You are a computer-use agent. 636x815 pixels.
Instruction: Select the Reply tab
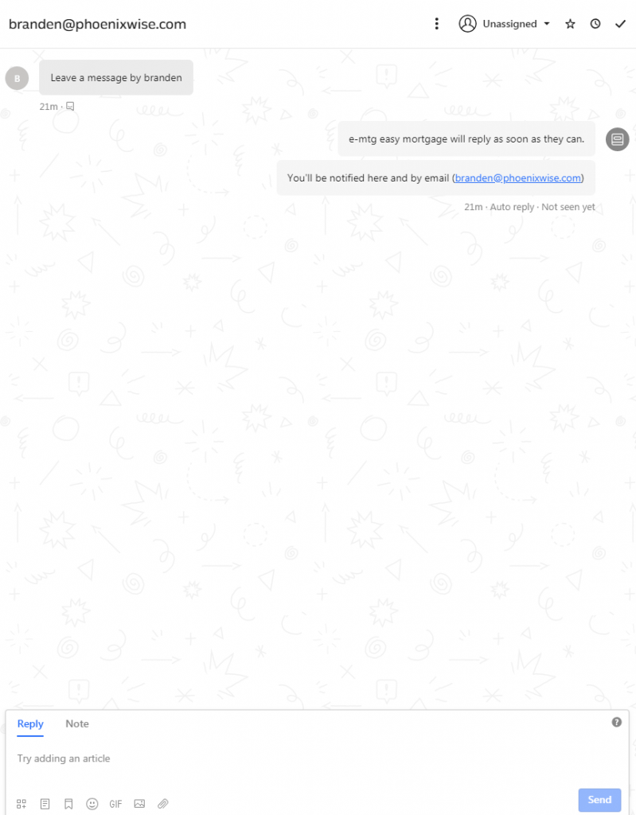[30, 723]
